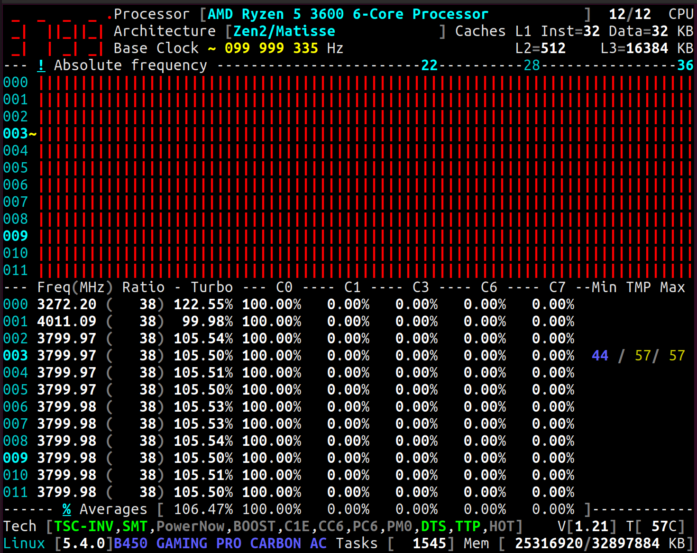Click the BOOST technology flag

coord(254,526)
